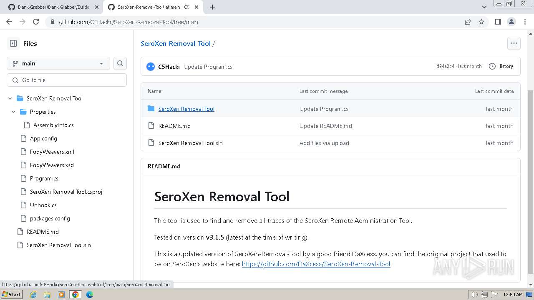Click the folder icon in the file list

pos(151,108)
